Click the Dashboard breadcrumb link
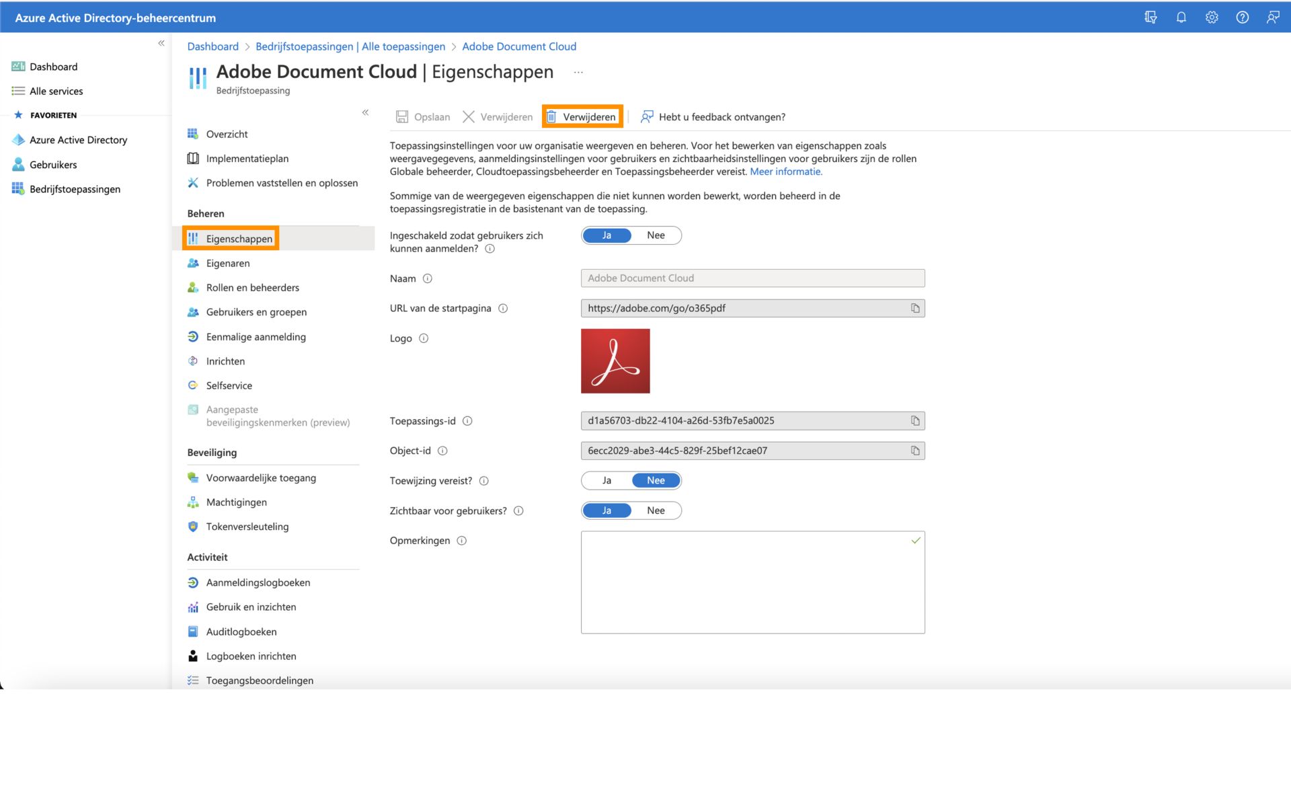1291x811 pixels. pos(212,46)
